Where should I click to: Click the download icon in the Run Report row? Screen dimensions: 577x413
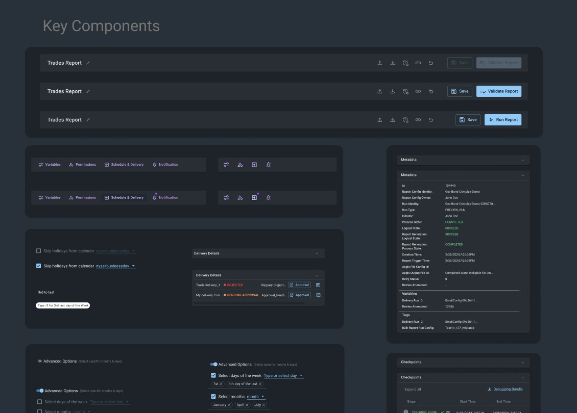point(393,120)
